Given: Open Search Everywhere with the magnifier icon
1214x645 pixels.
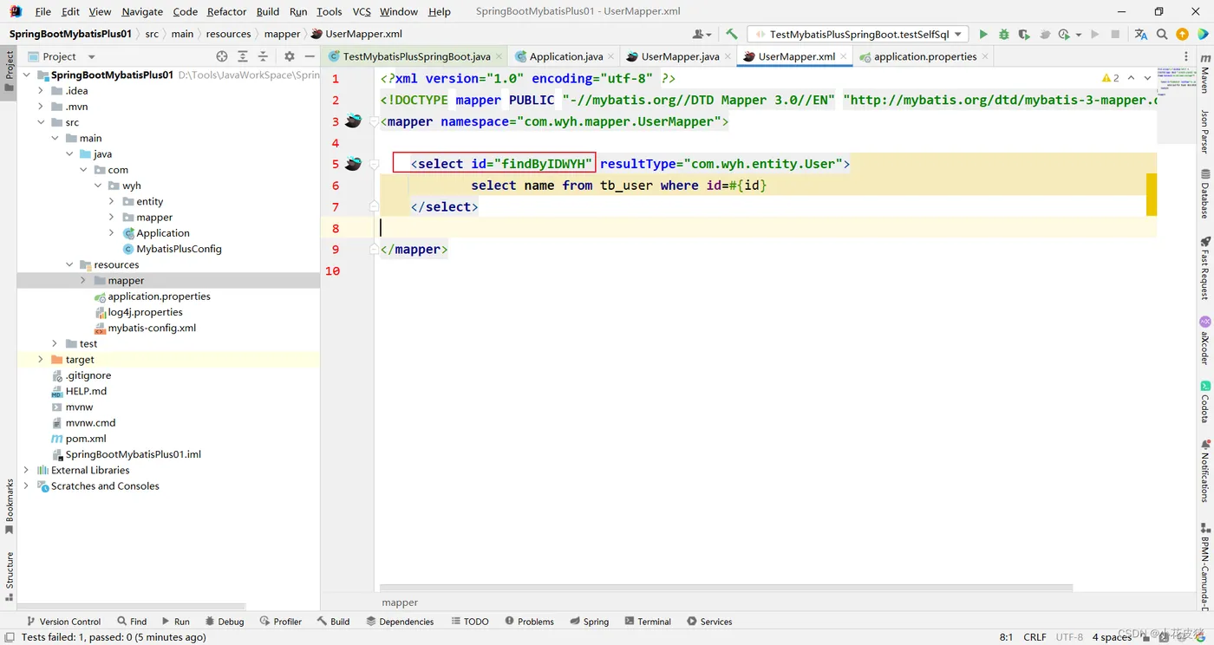Looking at the screenshot, I should [x=1162, y=35].
